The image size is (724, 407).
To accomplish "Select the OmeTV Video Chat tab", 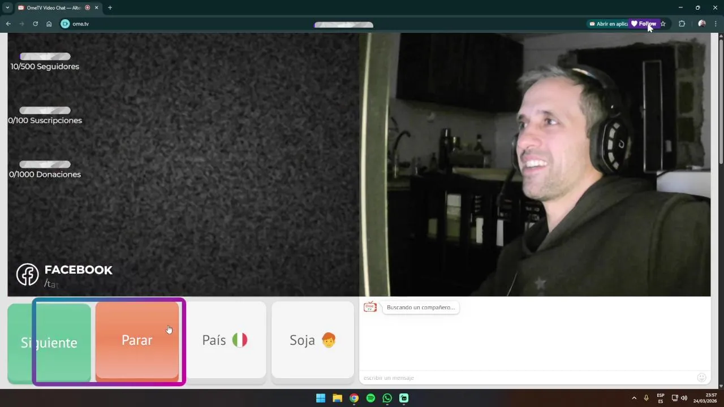I will (54, 7).
